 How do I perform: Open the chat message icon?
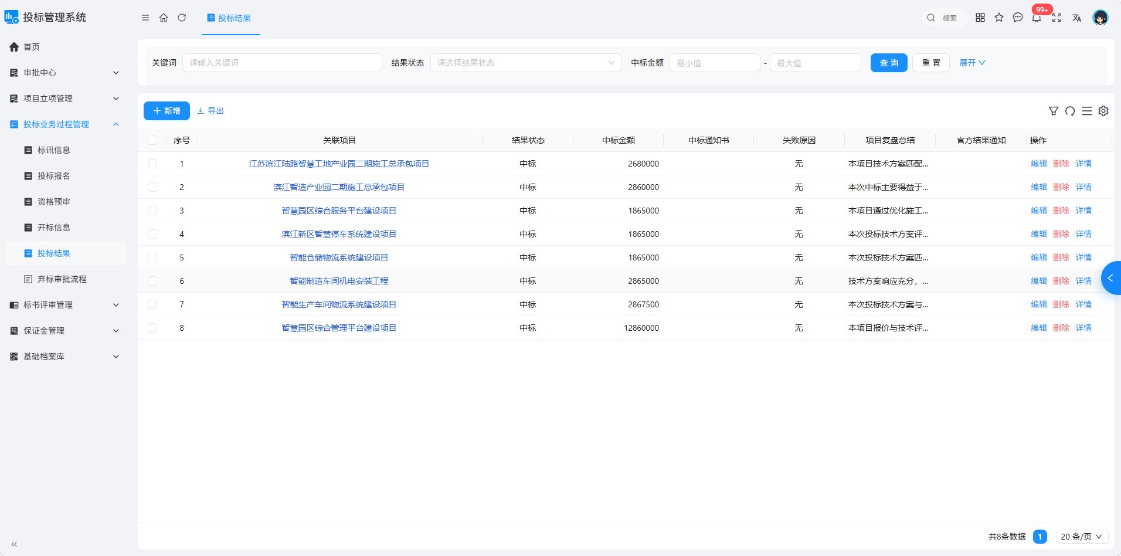pyautogui.click(x=1018, y=18)
